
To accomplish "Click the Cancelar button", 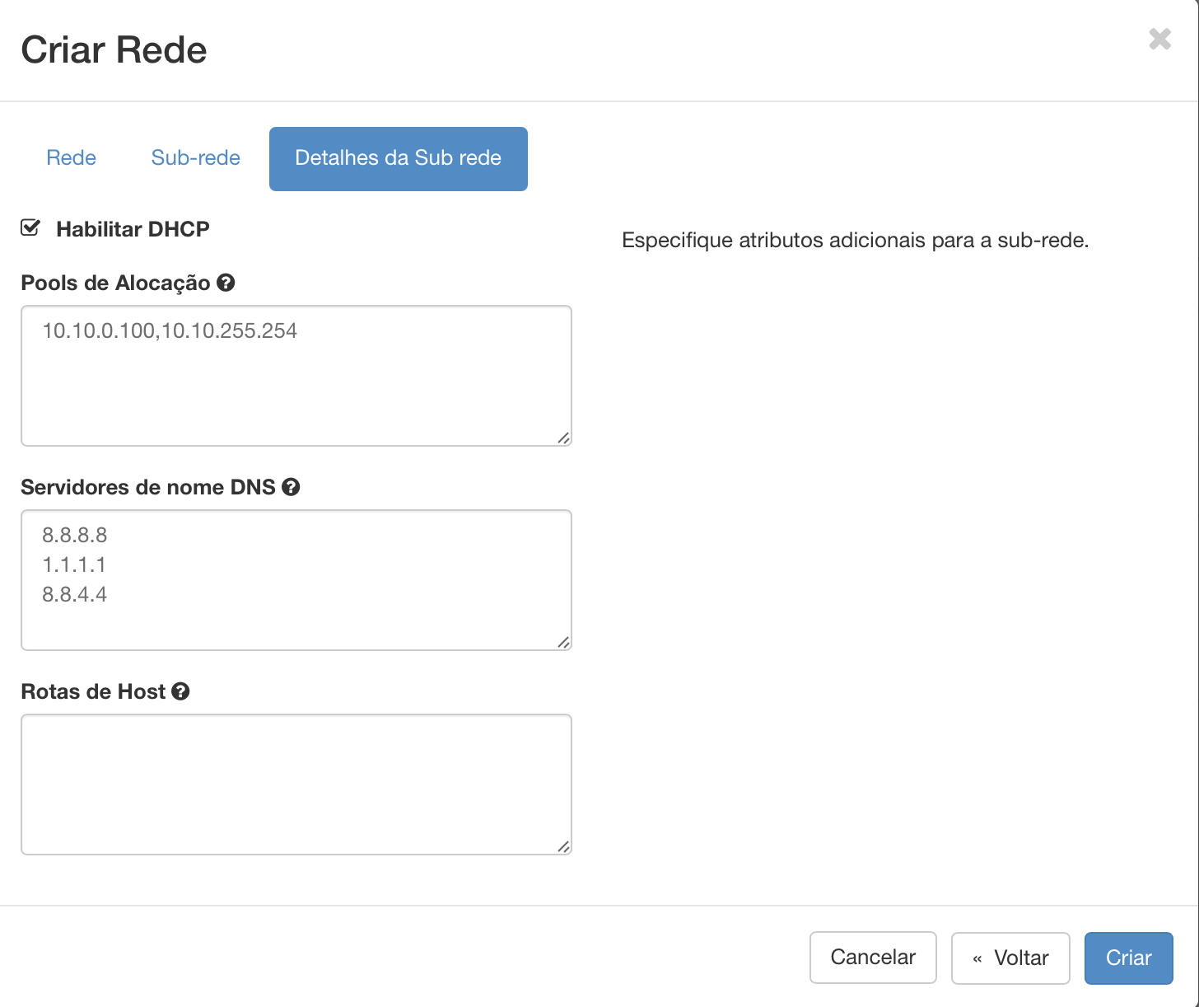I will click(873, 958).
